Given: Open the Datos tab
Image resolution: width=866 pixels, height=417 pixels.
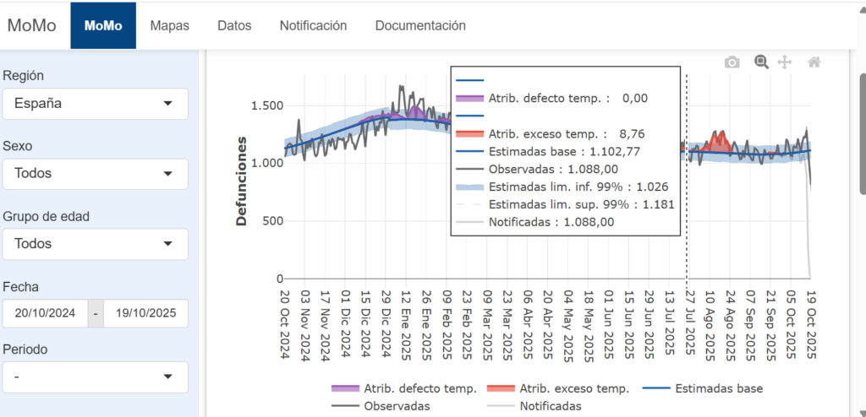Looking at the screenshot, I should 234,25.
